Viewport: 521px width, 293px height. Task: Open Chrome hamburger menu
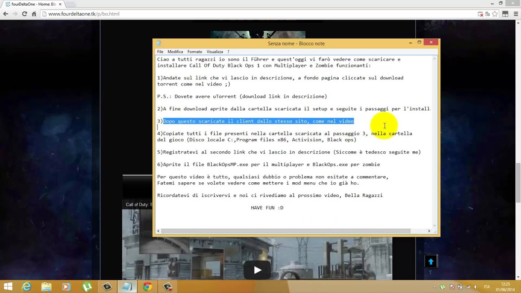coord(515,14)
